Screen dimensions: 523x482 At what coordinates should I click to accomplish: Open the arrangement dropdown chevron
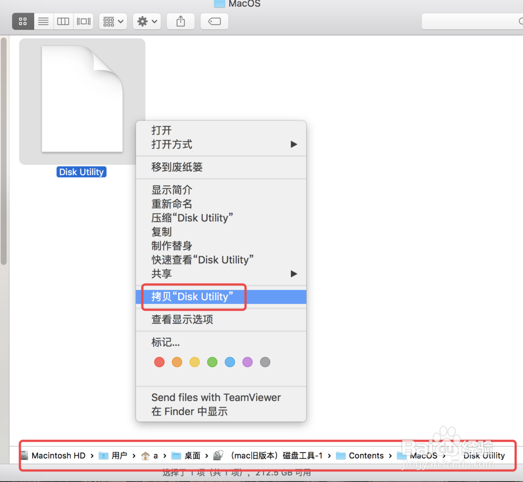119,21
